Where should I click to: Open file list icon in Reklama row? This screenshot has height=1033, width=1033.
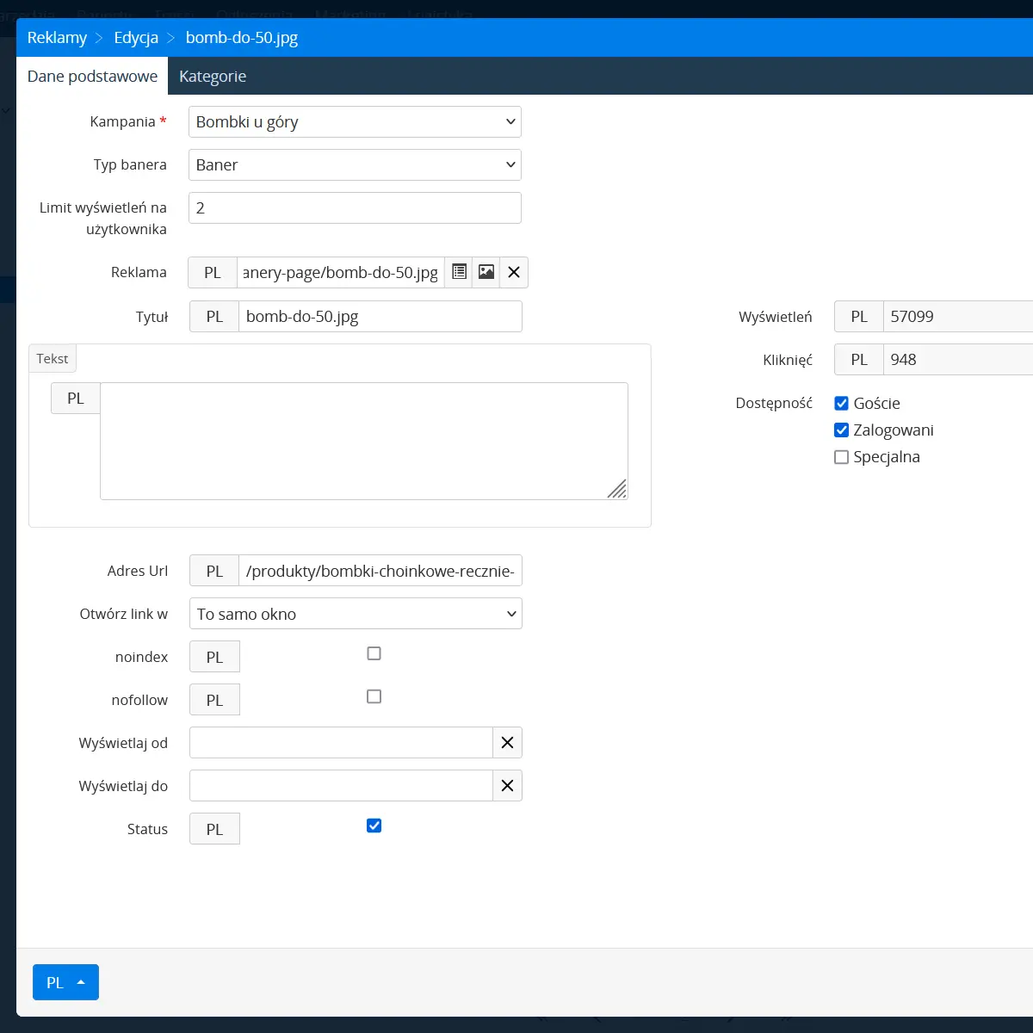pyautogui.click(x=459, y=272)
